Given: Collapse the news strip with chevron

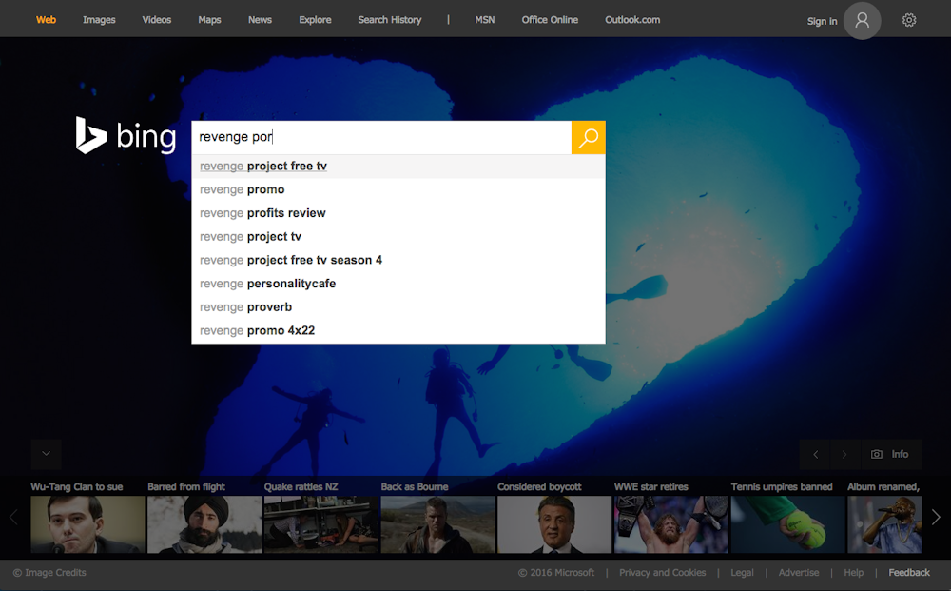Looking at the screenshot, I should tap(46, 454).
